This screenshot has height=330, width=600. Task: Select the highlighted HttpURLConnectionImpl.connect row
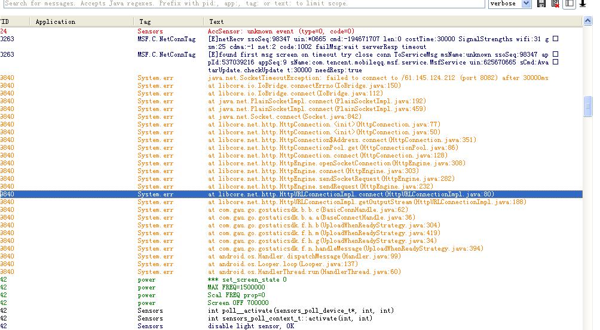point(291,195)
